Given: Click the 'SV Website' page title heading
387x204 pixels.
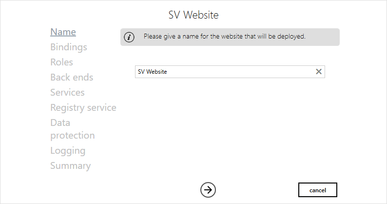Looking at the screenshot, I should coord(193,15).
